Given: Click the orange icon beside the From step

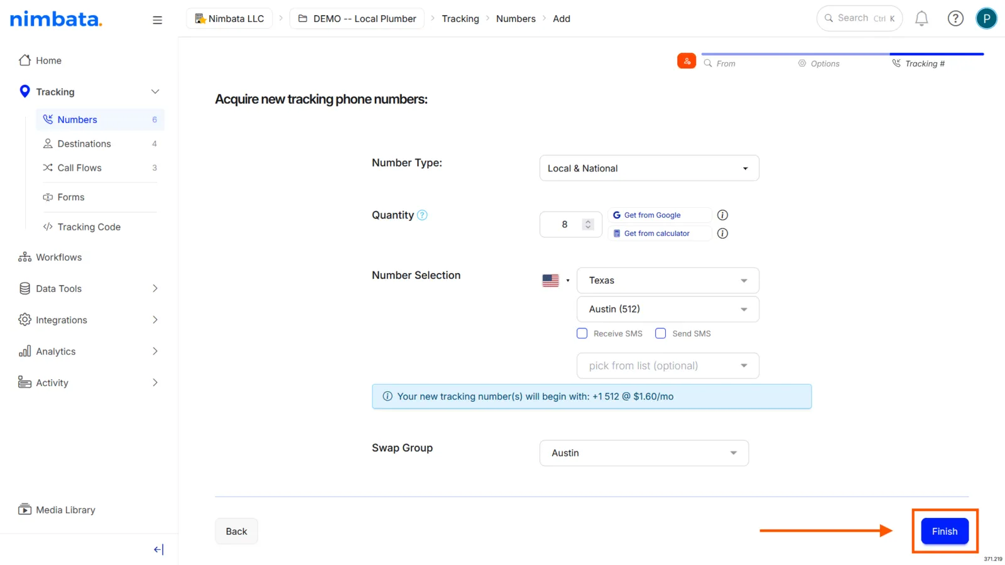Looking at the screenshot, I should pyautogui.click(x=687, y=61).
